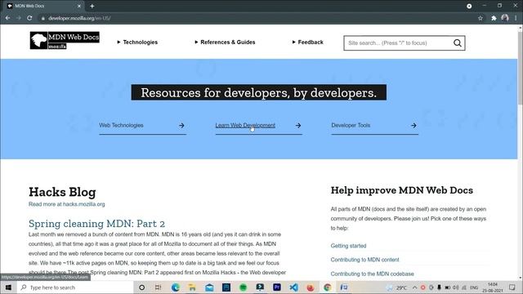Open the Developer Tools link
Image resolution: width=523 pixels, height=294 pixels.
click(351, 125)
